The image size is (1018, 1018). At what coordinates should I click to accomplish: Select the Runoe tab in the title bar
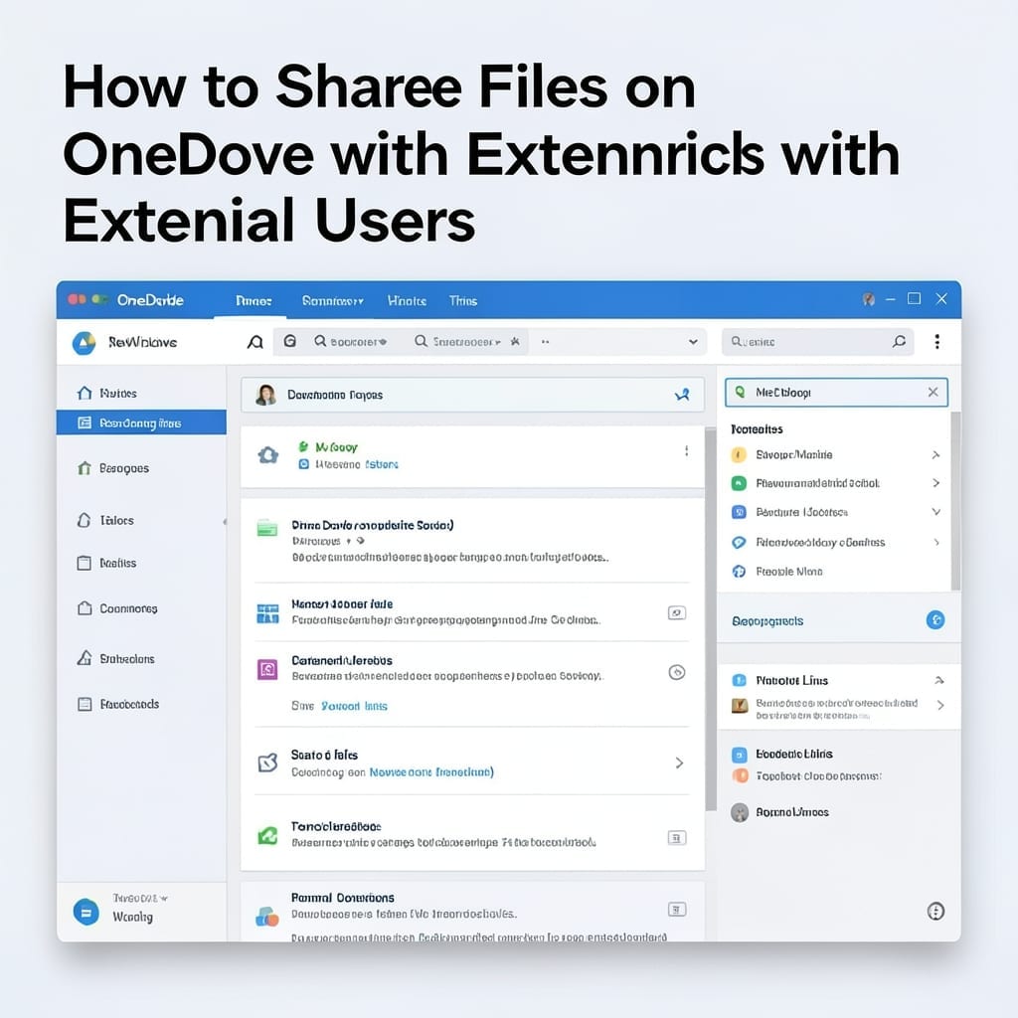coord(254,300)
